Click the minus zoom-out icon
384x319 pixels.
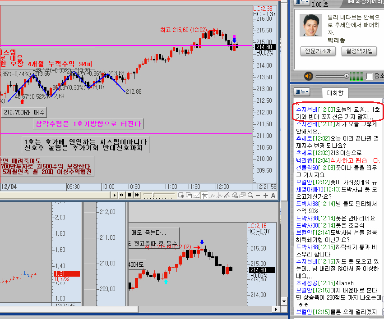pyautogui.click(x=257, y=195)
